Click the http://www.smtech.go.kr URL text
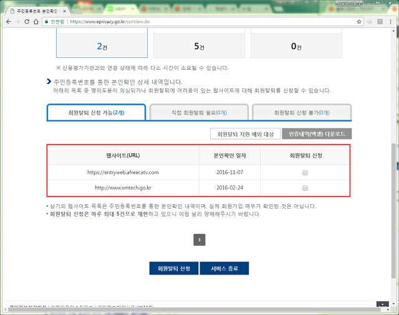Image resolution: width=399 pixels, height=315 pixels. (123, 188)
